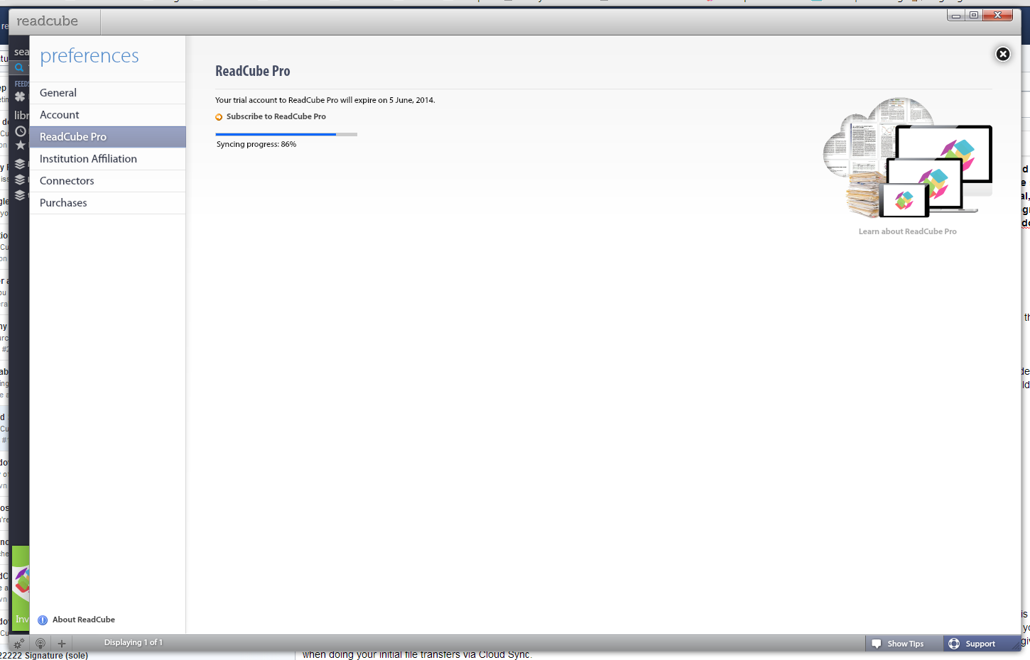Close the readcube window
The height and width of the screenshot is (660, 1030).
[997, 15]
